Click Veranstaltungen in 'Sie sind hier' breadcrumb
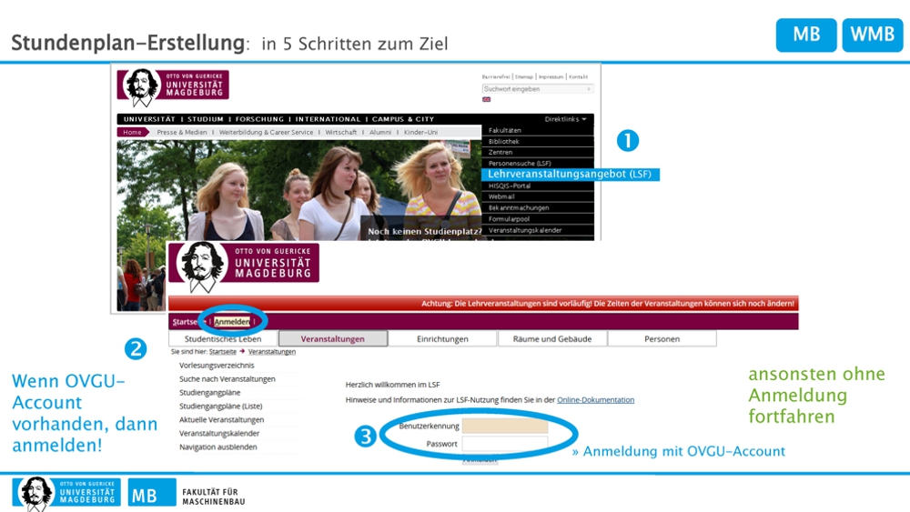 point(271,352)
